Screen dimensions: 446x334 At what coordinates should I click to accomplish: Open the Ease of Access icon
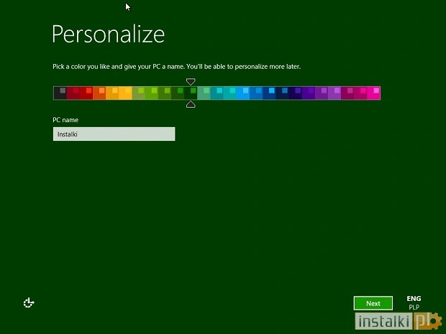29,303
